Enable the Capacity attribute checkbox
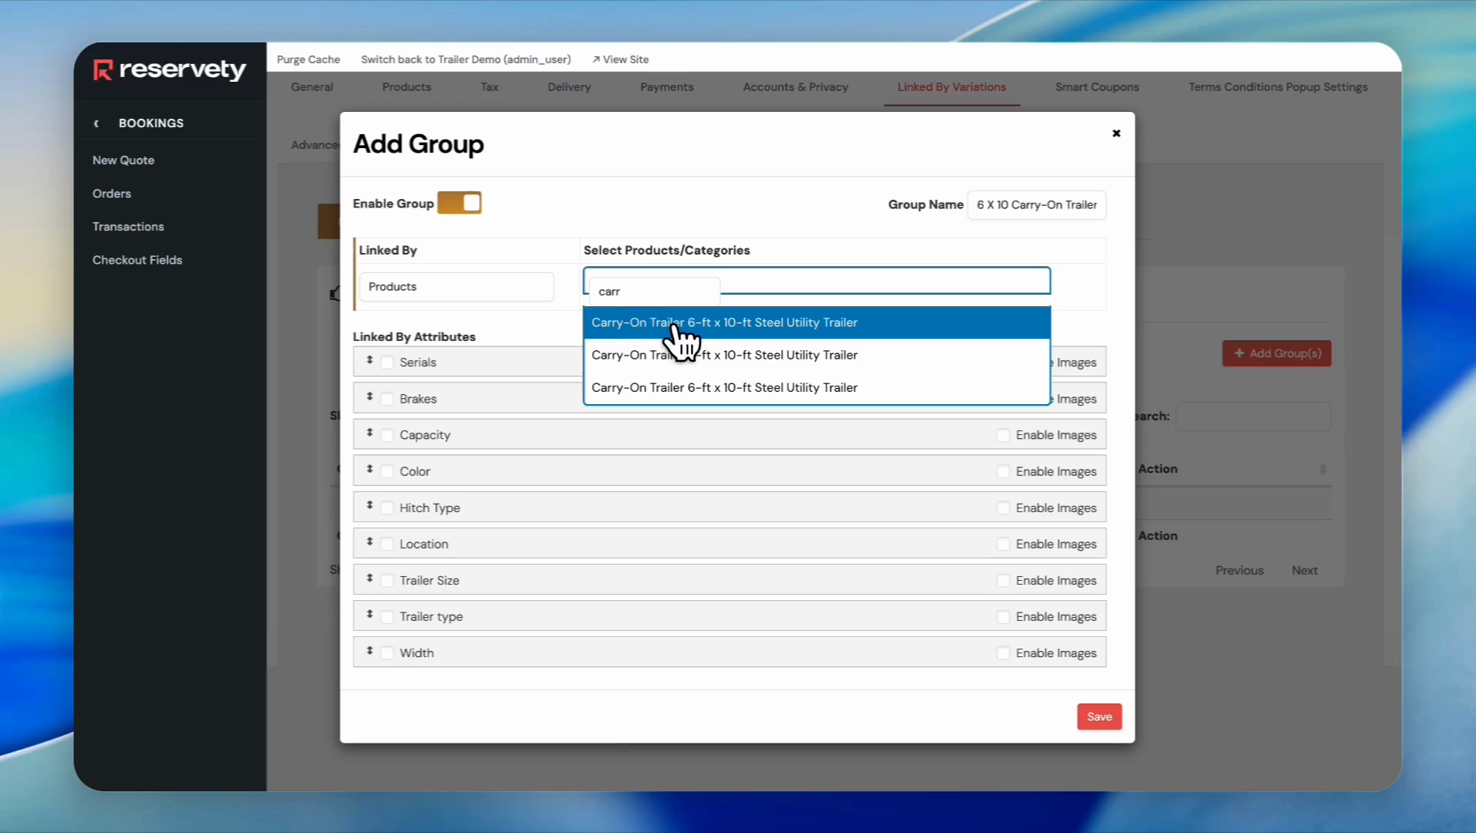 click(387, 435)
